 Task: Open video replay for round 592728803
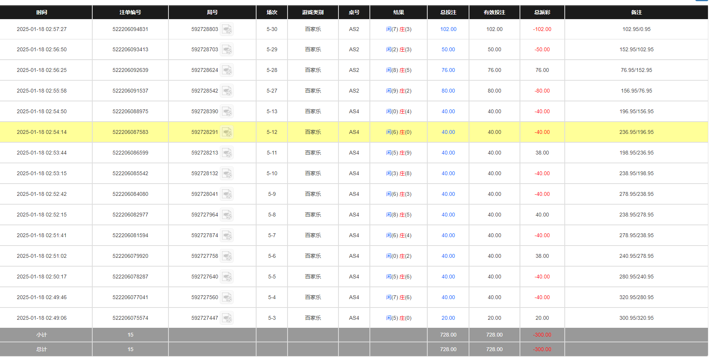click(x=227, y=29)
